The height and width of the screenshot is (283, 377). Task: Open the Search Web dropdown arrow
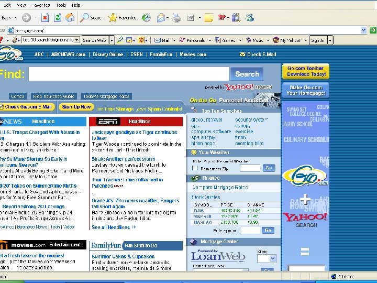tap(112, 40)
